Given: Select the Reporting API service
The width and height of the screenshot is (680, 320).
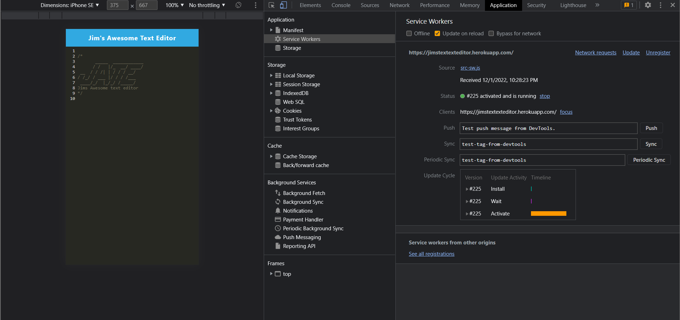Looking at the screenshot, I should [x=299, y=246].
